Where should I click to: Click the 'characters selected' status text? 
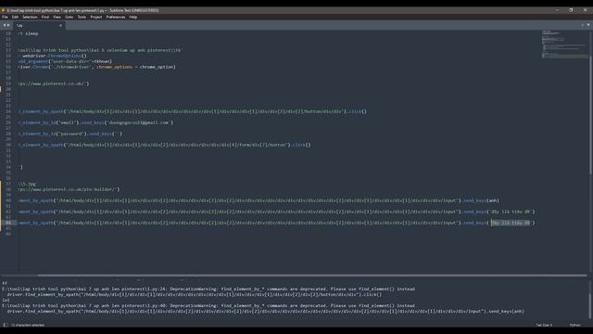tap(28, 325)
